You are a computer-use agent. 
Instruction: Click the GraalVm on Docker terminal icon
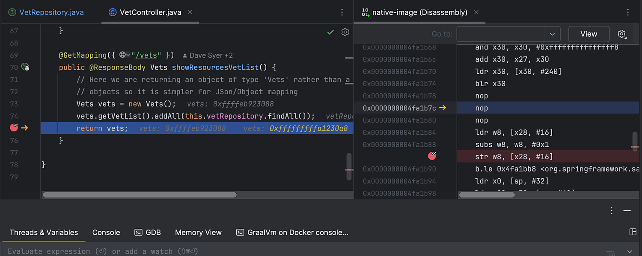[240, 233]
